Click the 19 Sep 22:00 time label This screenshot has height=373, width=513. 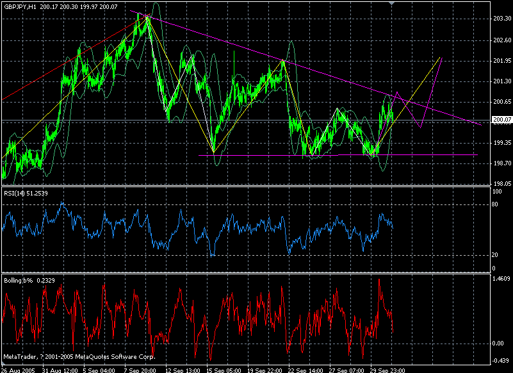(x=265, y=370)
